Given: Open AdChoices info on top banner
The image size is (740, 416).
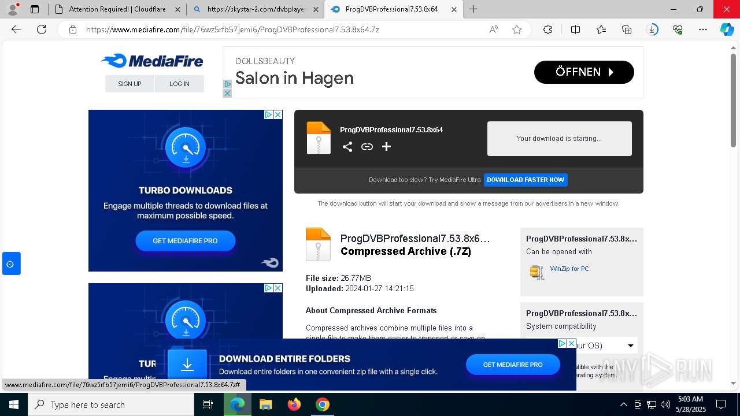Looking at the screenshot, I should coord(227,84).
